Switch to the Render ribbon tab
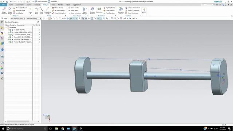Viewport: 233px width, 131px height. coord(61,5)
